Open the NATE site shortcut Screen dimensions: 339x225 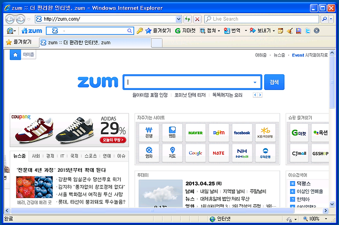pos(219,153)
